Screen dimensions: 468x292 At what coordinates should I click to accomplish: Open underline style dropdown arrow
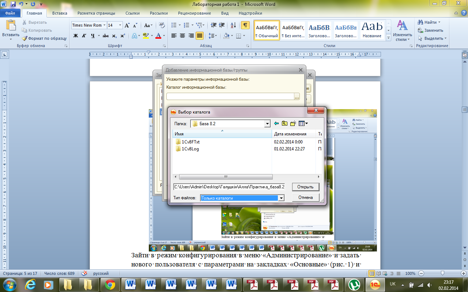(99, 36)
